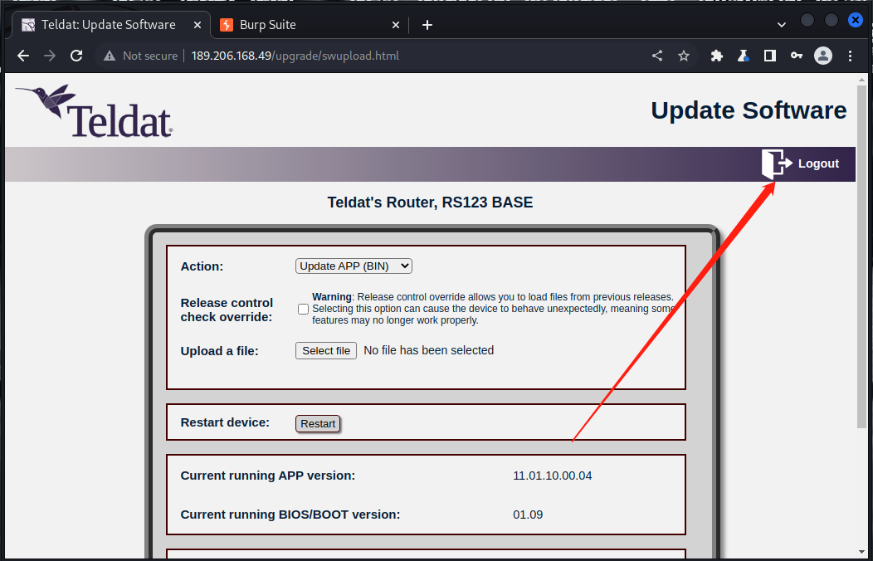Click the scrollbar up arrow
Screen dimensions: 873x561
point(862,80)
